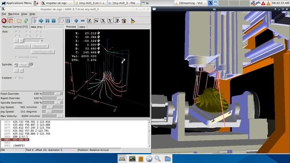
Task: Toggle the Machine Power button
Action: coord(11,21)
